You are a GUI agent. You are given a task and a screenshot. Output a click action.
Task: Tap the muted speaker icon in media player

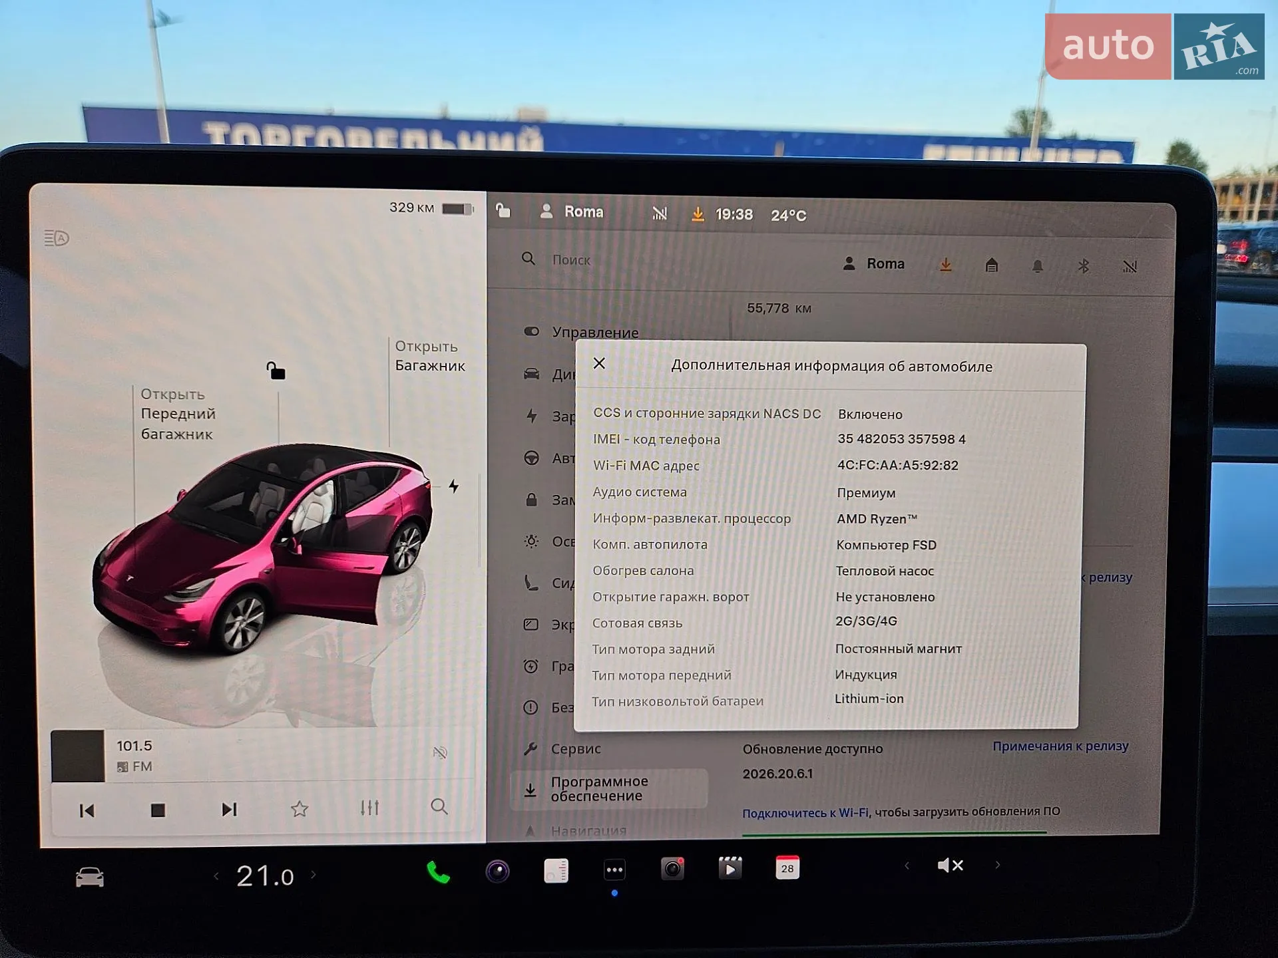439,752
